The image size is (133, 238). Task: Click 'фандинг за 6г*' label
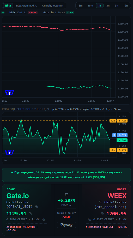click(66, 213)
